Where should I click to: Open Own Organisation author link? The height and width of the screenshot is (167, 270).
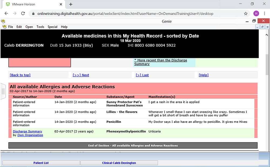click(30, 135)
